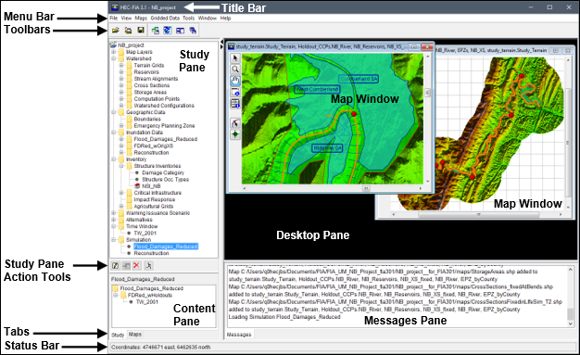The height and width of the screenshot is (355, 580).
Task: Select the Reconstruction simulation item
Action: (151, 253)
